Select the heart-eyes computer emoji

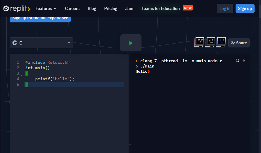pos(199,42)
